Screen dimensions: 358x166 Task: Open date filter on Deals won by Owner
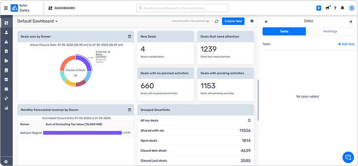(x=129, y=36)
